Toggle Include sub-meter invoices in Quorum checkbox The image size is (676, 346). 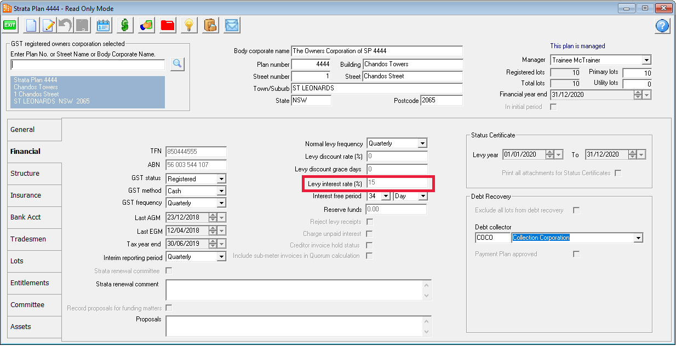point(370,256)
